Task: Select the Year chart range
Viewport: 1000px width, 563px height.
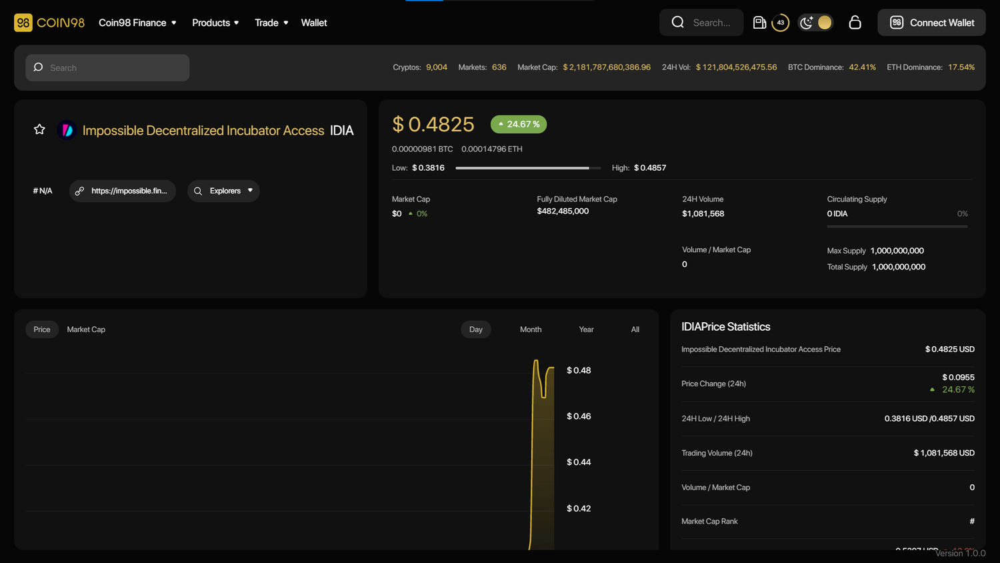Action: (x=586, y=330)
